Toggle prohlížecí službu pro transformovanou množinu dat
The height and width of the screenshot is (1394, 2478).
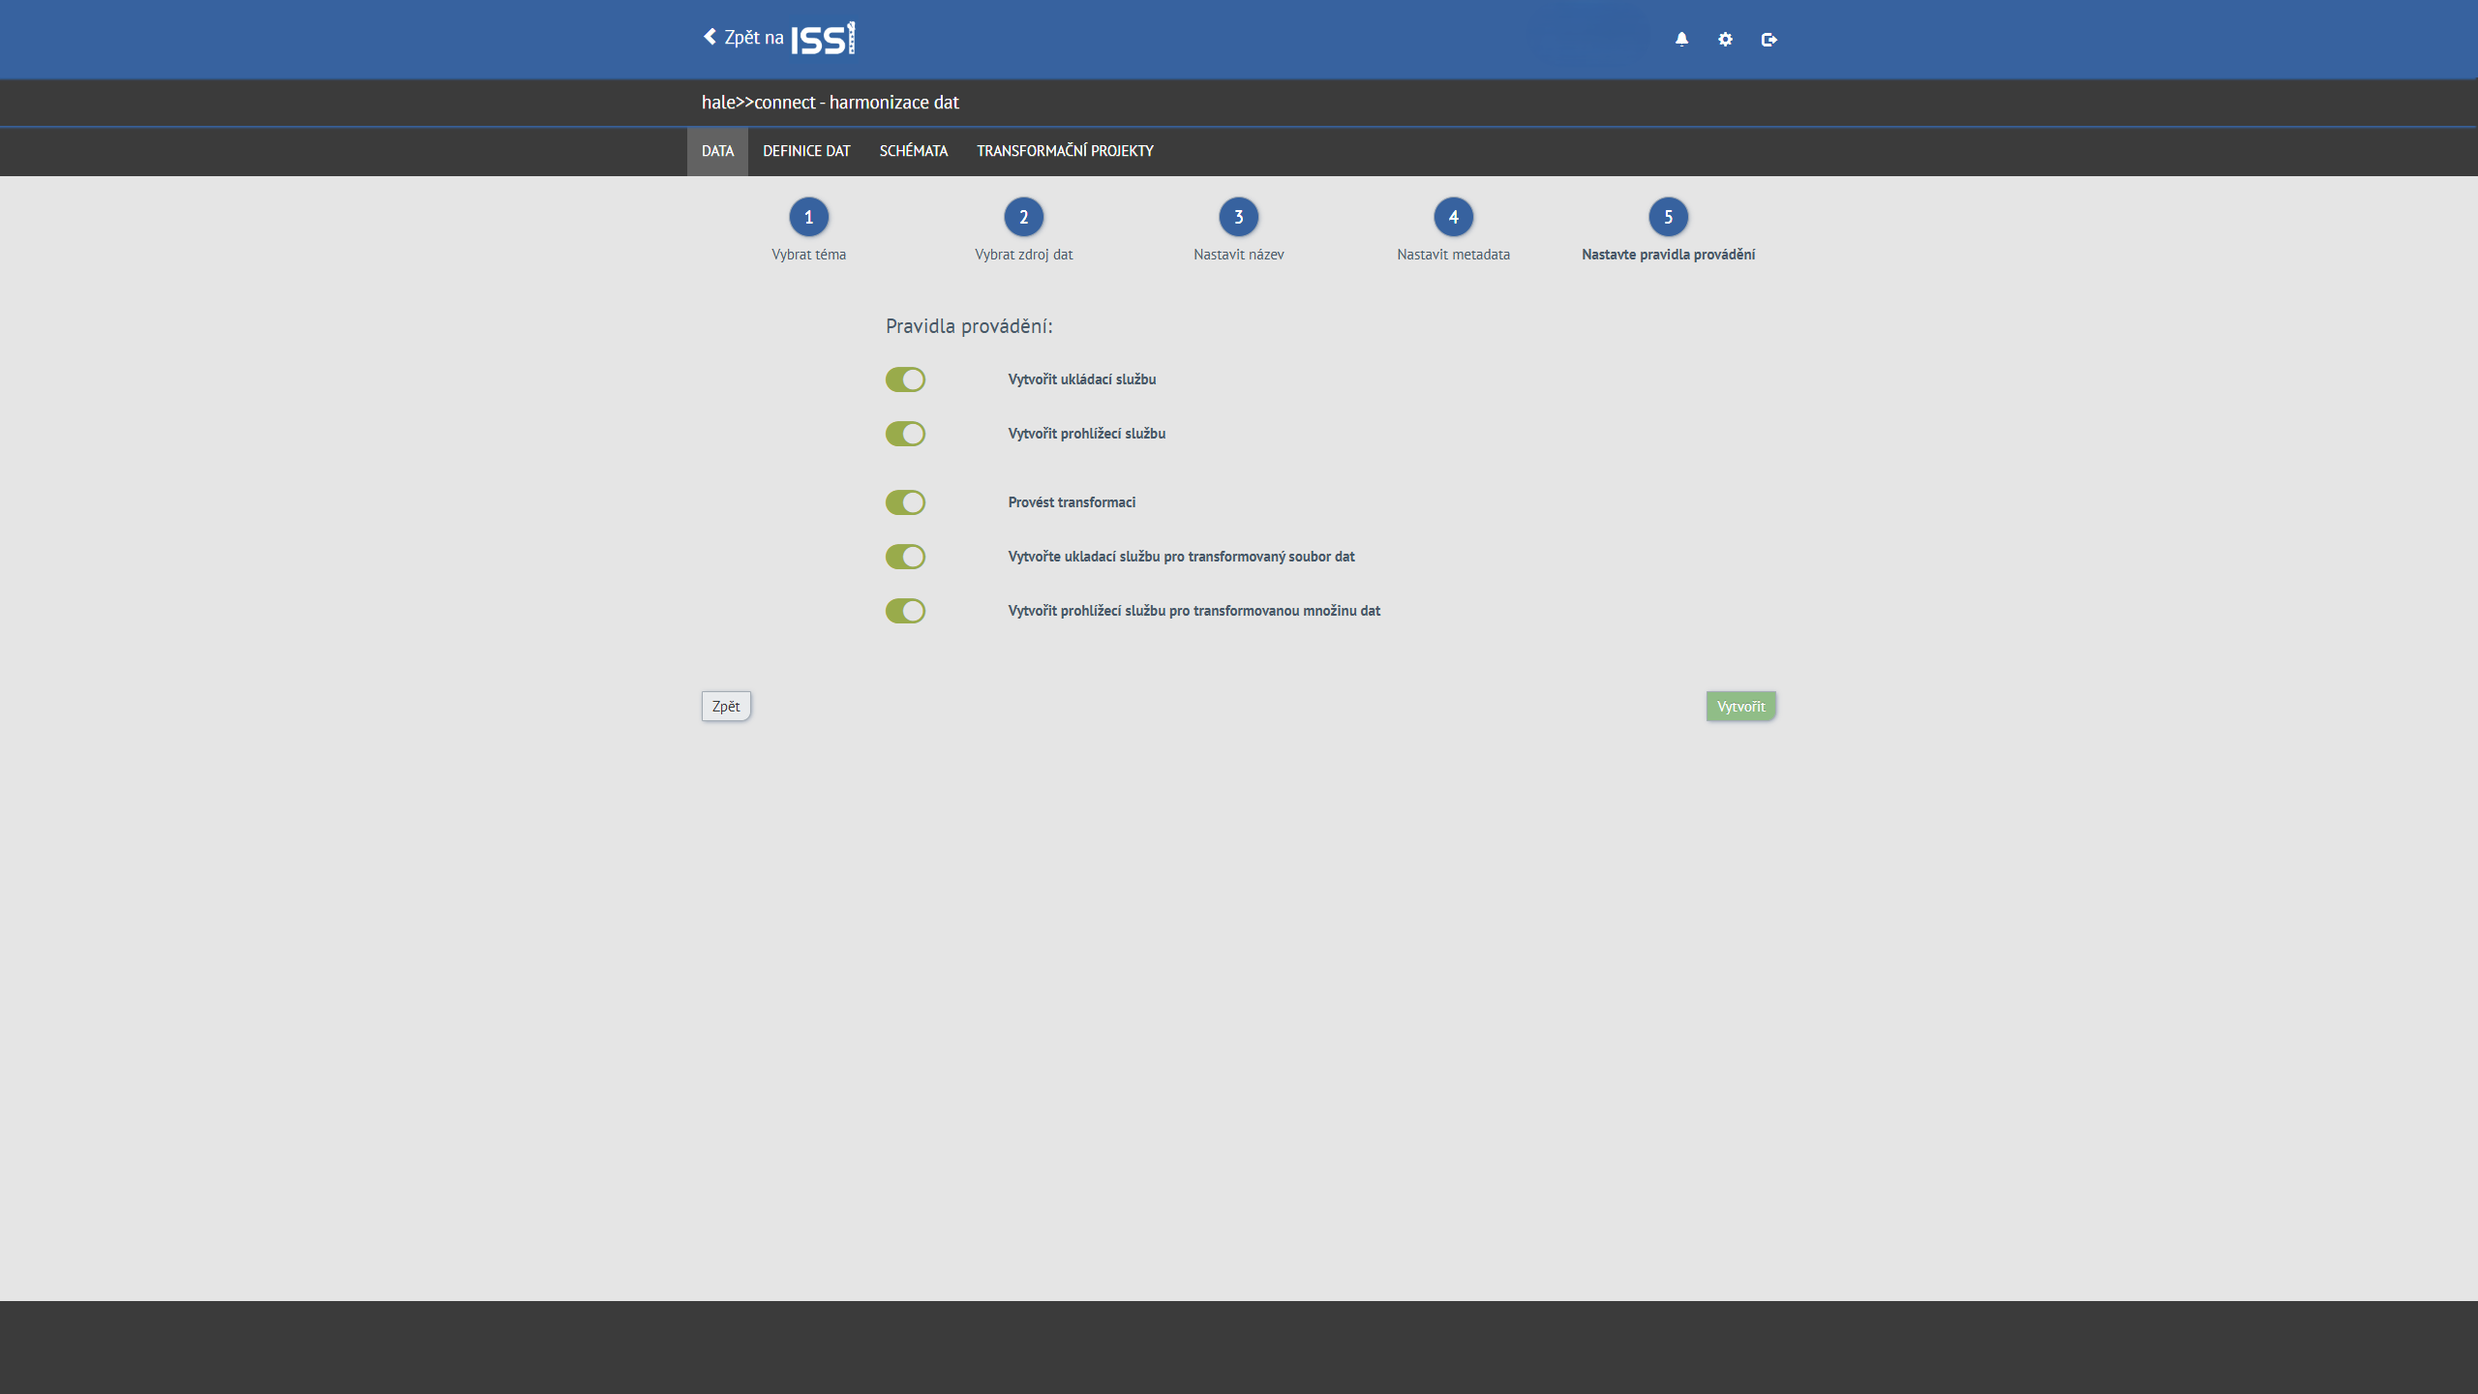tap(905, 611)
